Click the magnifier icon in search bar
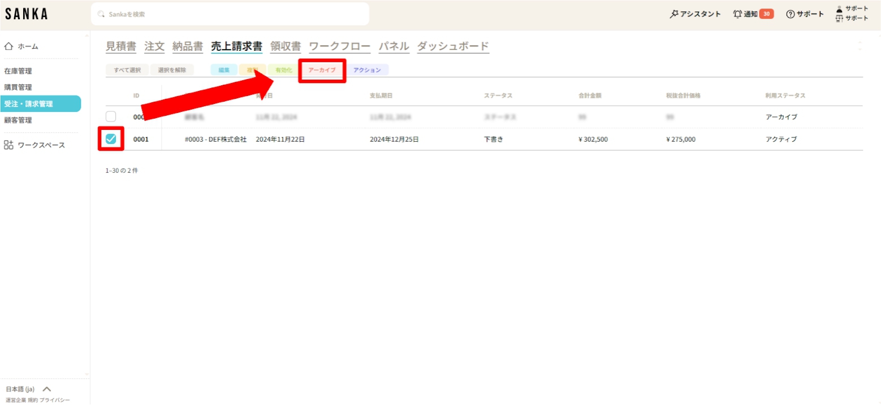The height and width of the screenshot is (405, 881). tap(102, 14)
